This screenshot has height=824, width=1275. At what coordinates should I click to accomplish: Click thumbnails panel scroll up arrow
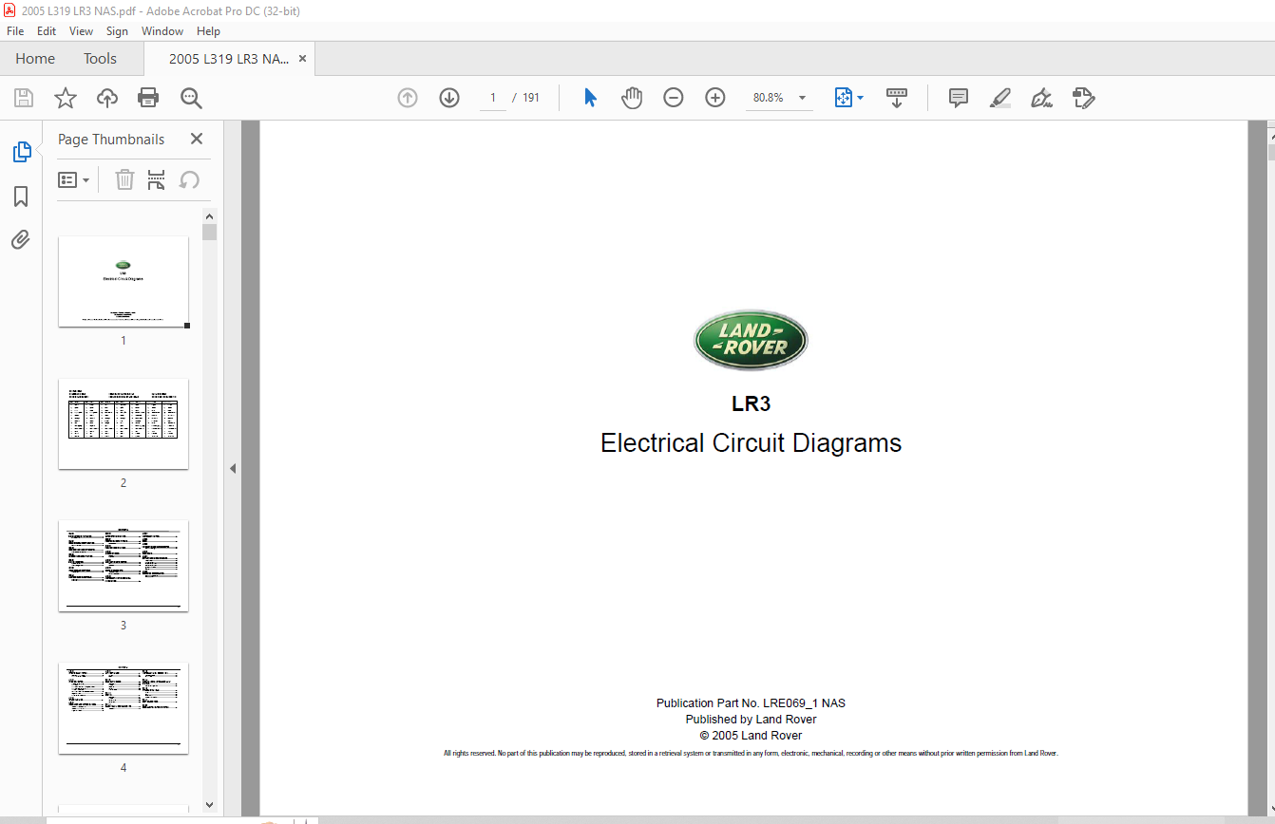(210, 216)
